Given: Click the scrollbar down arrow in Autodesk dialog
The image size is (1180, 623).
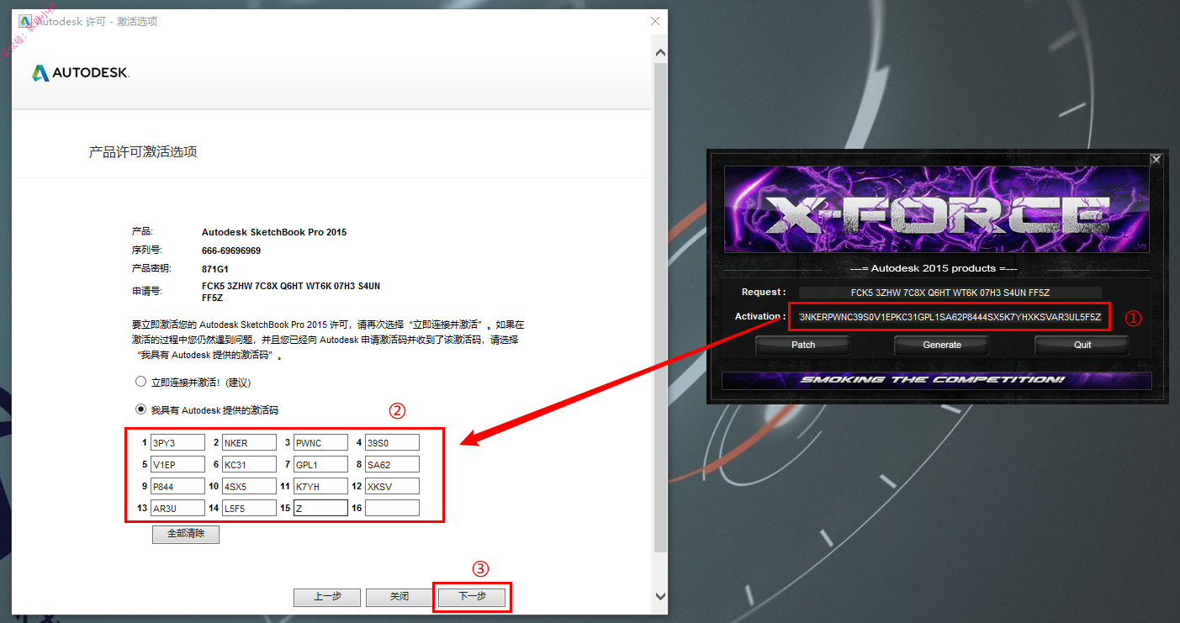Looking at the screenshot, I should (x=660, y=596).
